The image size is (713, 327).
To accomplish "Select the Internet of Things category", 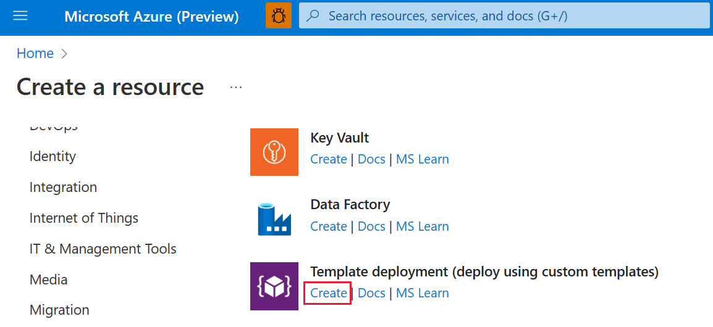I will tap(83, 218).
